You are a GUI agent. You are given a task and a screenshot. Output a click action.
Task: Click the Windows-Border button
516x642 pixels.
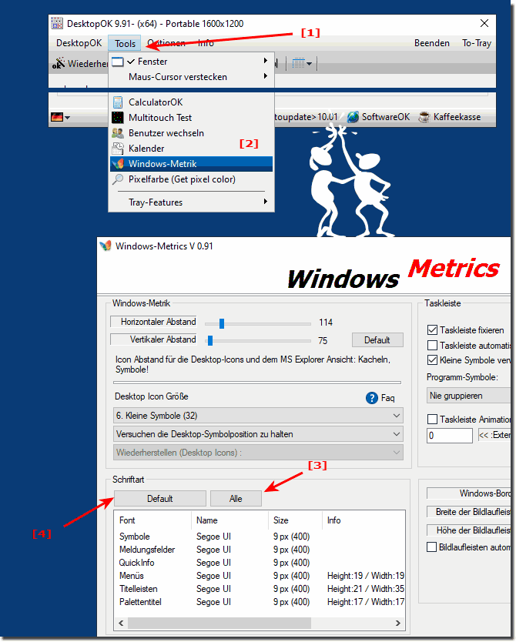(x=468, y=493)
